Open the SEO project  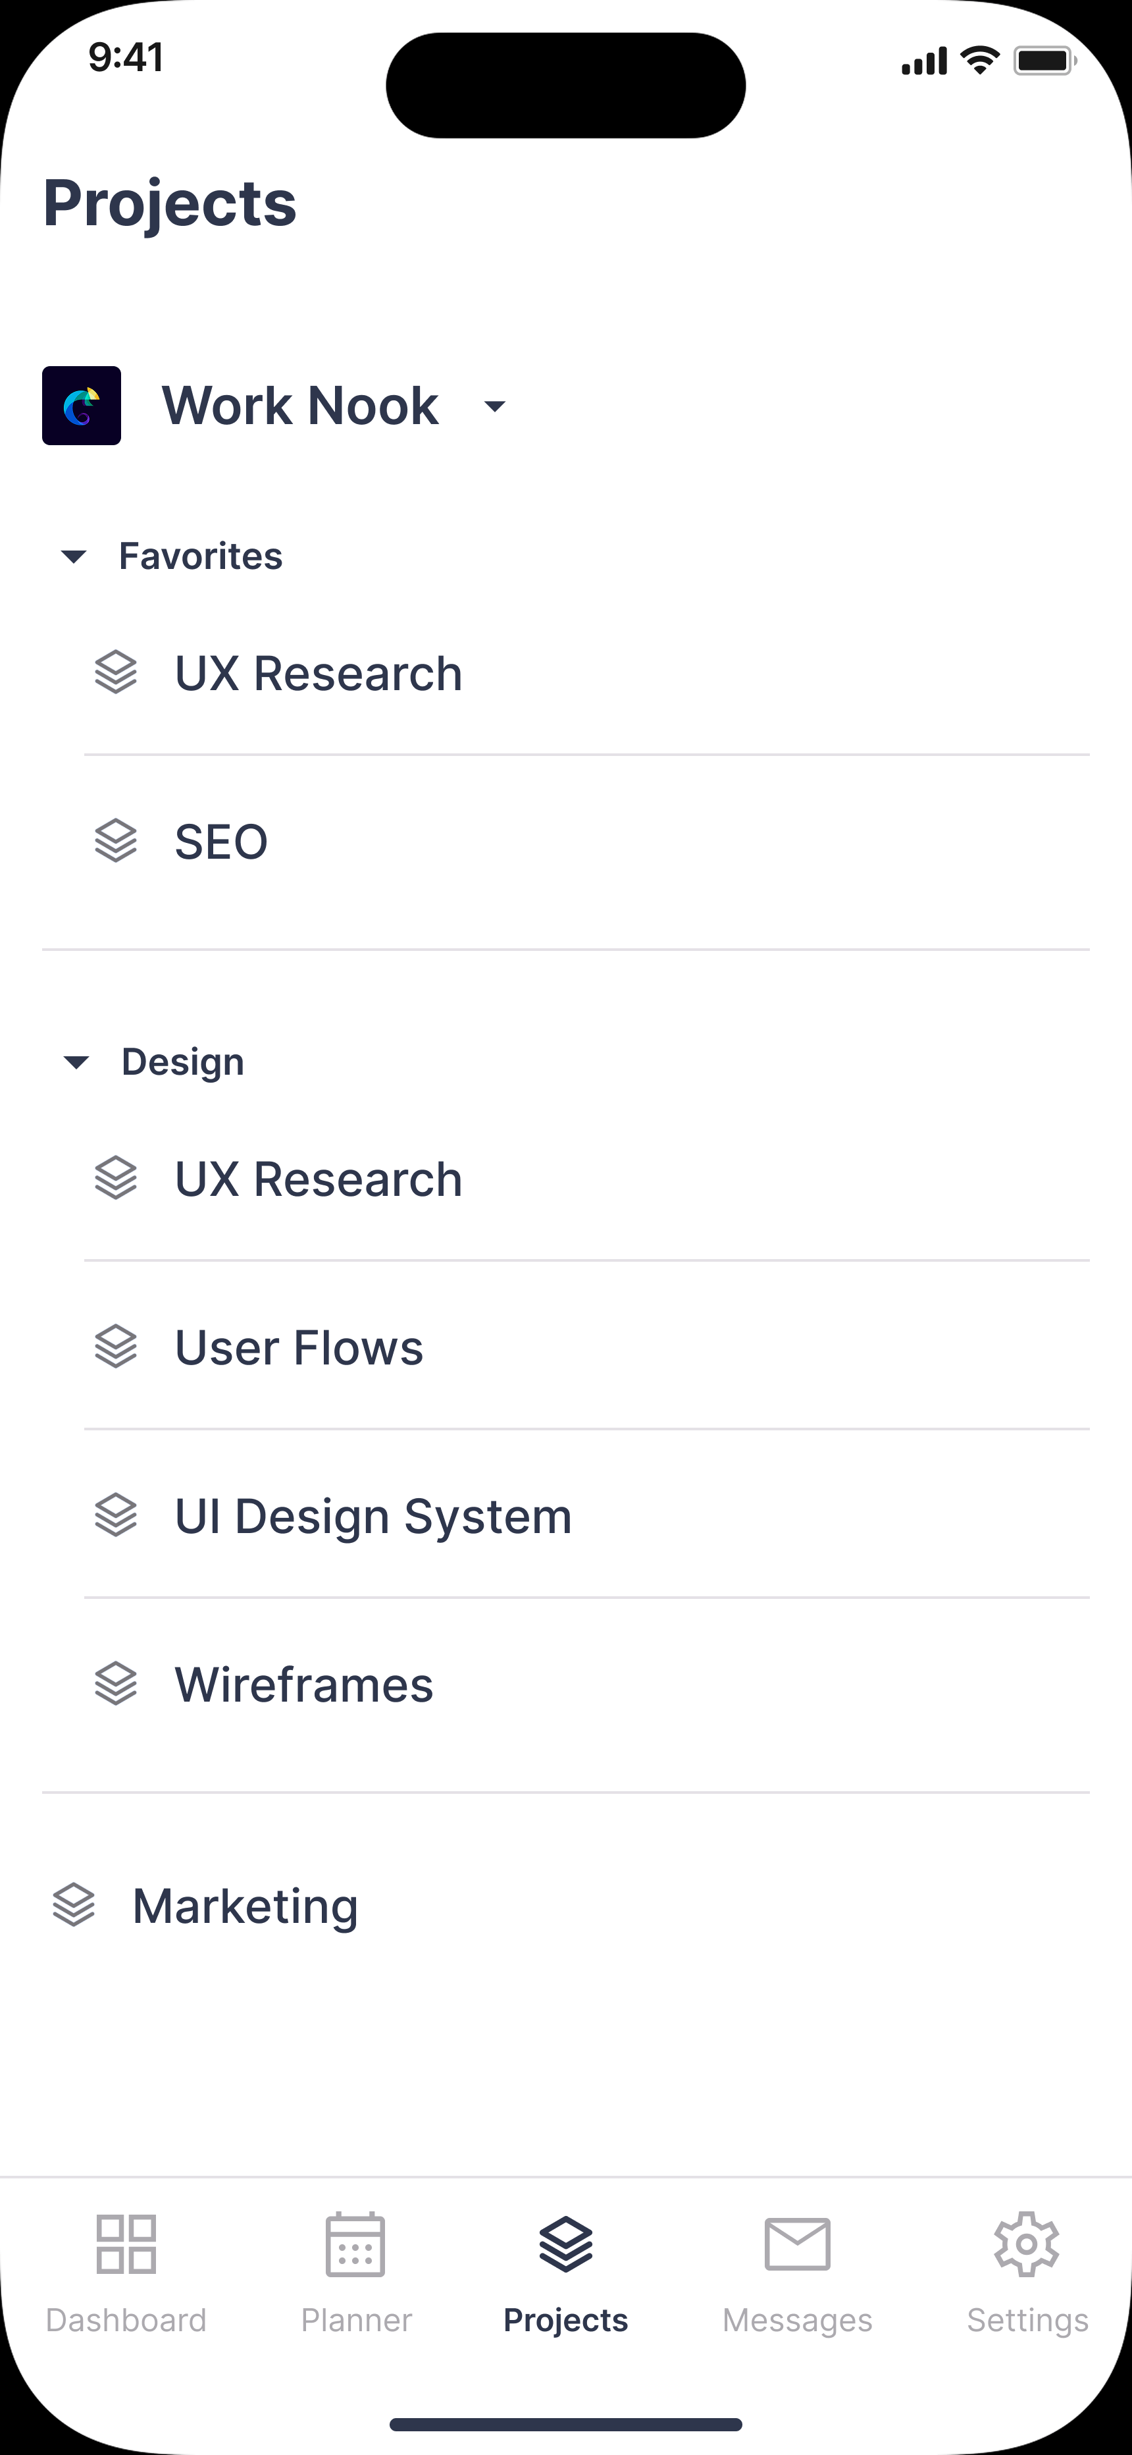click(221, 842)
